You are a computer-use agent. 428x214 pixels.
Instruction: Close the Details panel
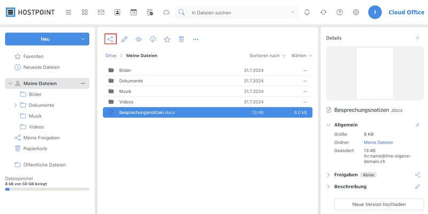[x=417, y=38]
